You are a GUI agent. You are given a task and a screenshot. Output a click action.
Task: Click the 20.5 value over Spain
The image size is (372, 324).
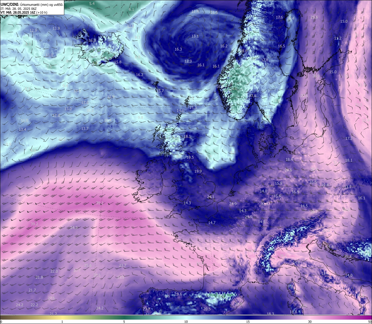pos(207,309)
